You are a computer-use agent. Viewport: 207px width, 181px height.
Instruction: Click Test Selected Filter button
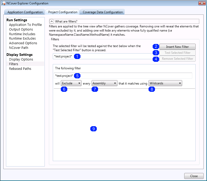click(x=178, y=53)
